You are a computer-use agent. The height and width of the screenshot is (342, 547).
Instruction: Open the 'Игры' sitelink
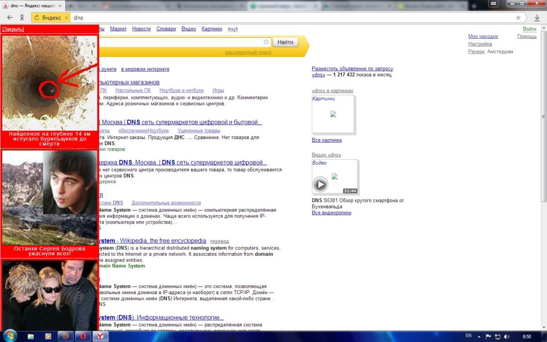[218, 90]
